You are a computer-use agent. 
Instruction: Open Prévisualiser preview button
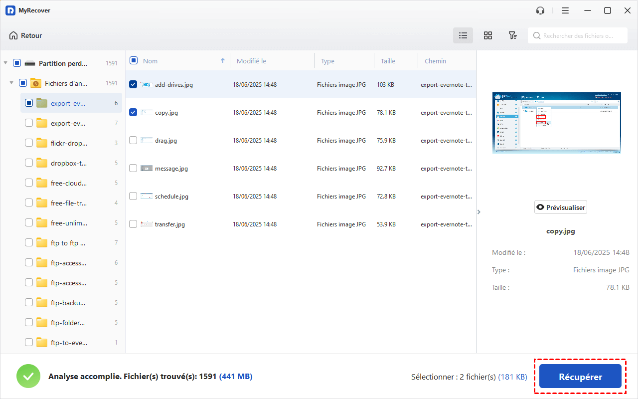560,207
